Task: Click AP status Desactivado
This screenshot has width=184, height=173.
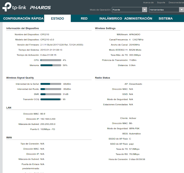Action: click(x=135, y=84)
